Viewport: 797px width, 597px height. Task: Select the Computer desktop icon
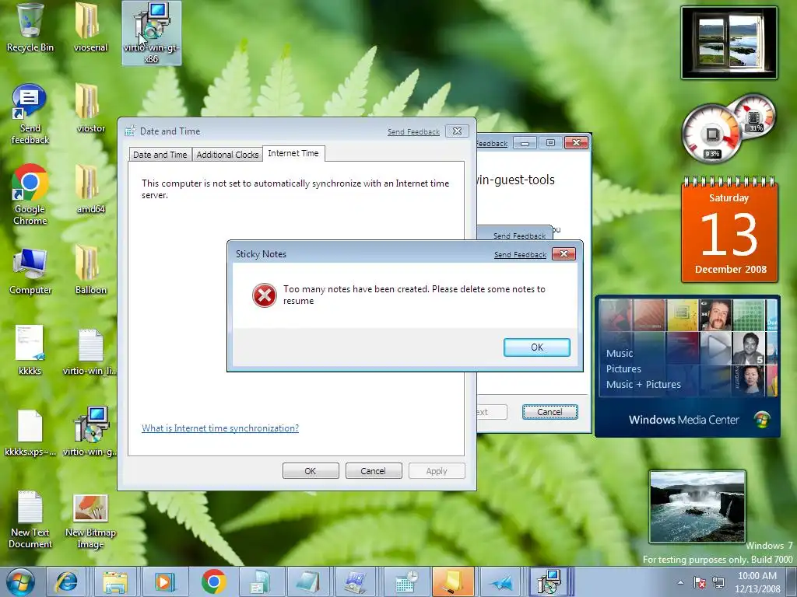click(30, 271)
